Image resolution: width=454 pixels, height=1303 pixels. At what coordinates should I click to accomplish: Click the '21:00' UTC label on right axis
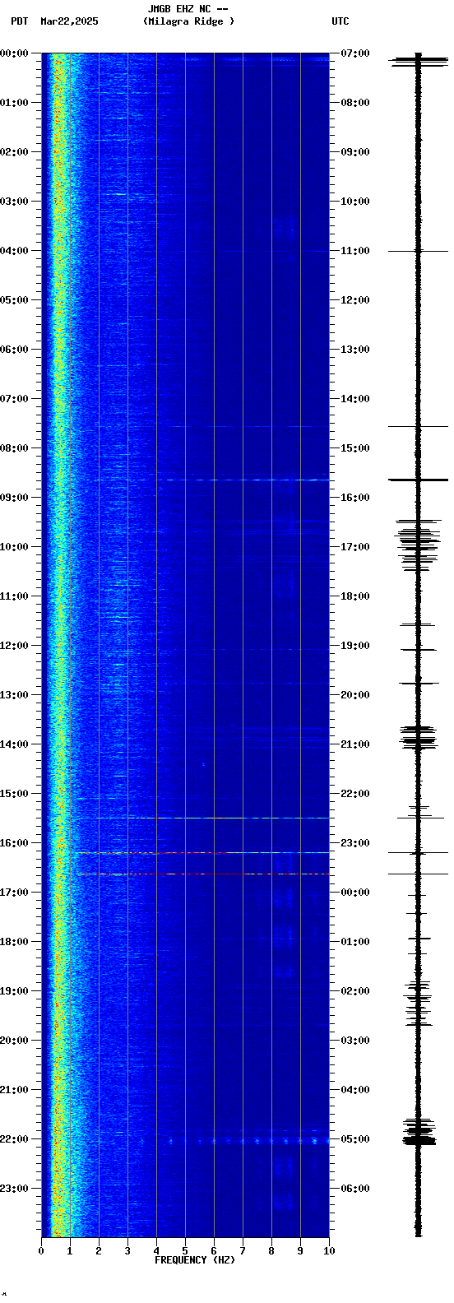point(354,744)
